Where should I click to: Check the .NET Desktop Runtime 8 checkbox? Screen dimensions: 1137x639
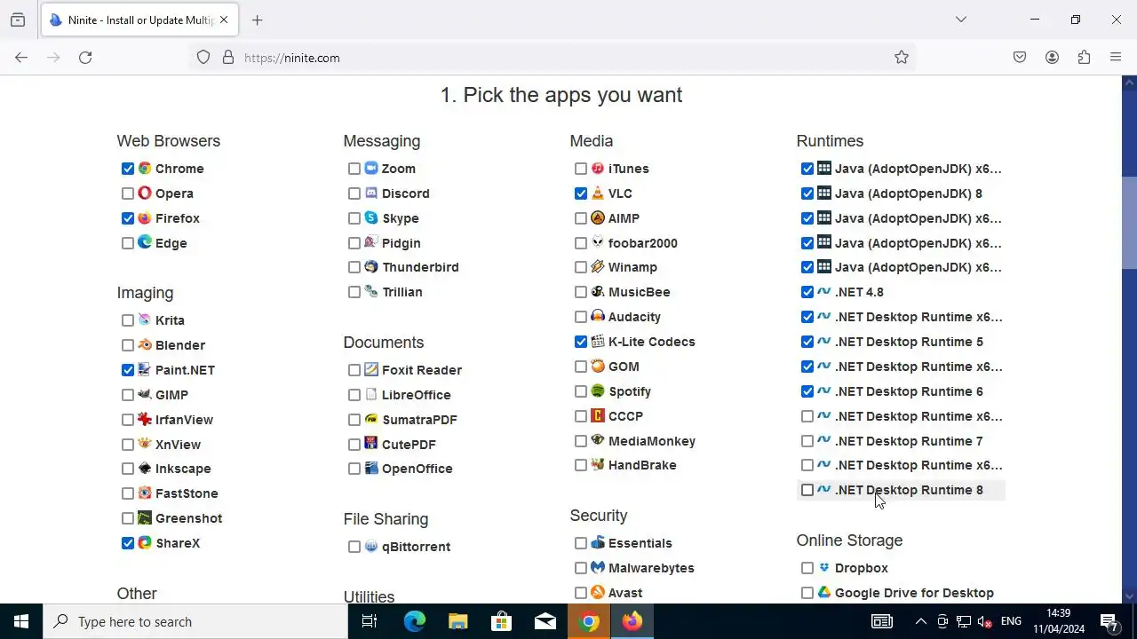[807, 490]
